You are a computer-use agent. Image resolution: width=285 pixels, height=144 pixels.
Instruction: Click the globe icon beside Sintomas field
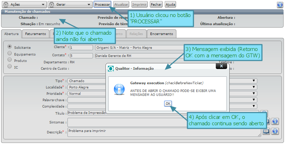(274, 122)
